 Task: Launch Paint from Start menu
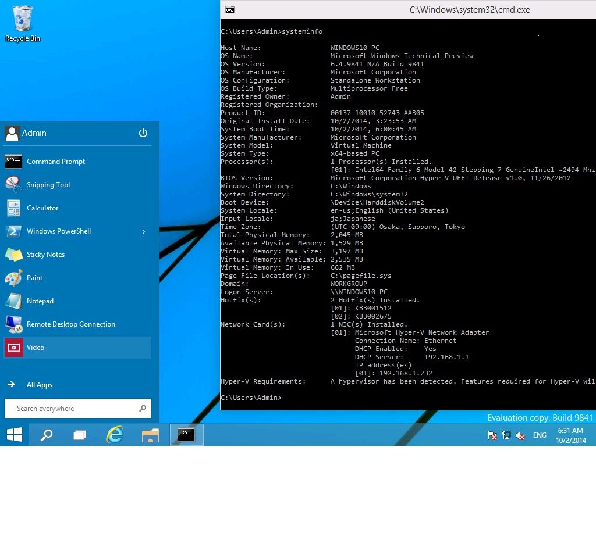(x=77, y=278)
